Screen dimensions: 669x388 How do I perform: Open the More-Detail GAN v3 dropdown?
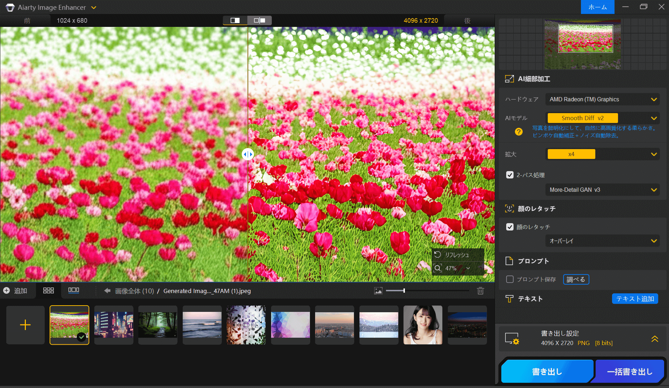pos(602,190)
